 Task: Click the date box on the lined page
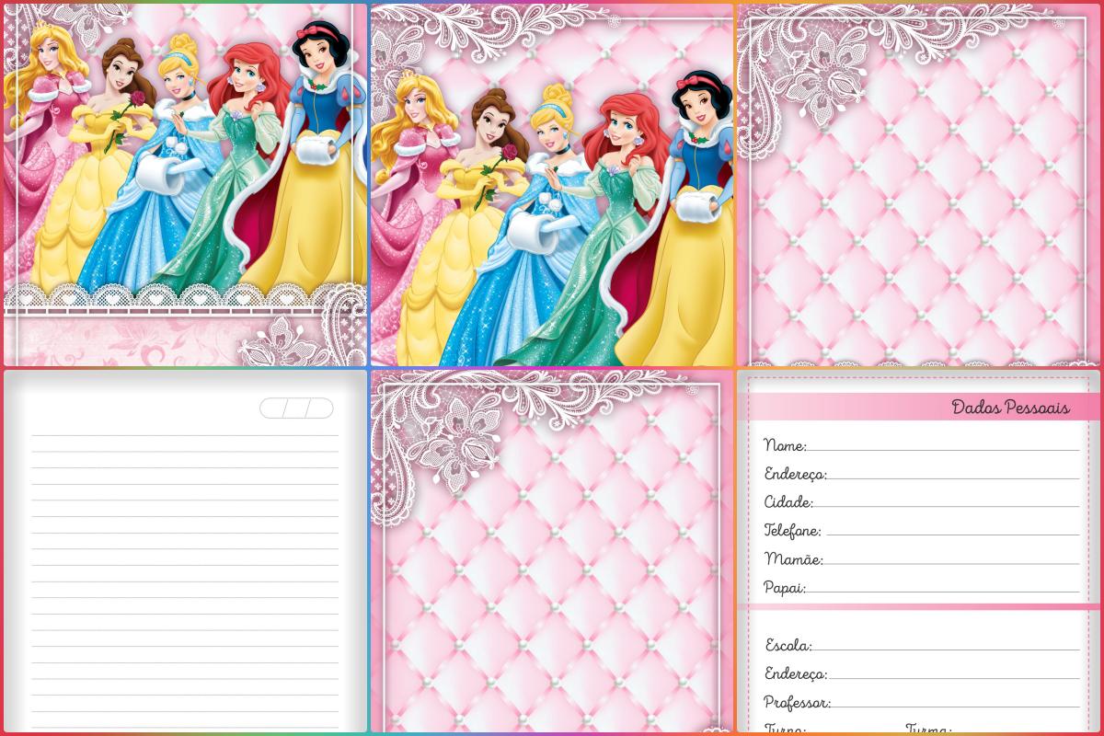tap(296, 408)
